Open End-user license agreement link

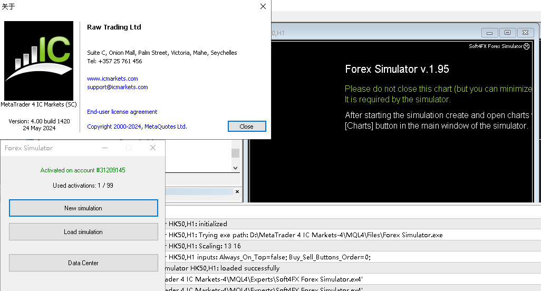coord(122,112)
